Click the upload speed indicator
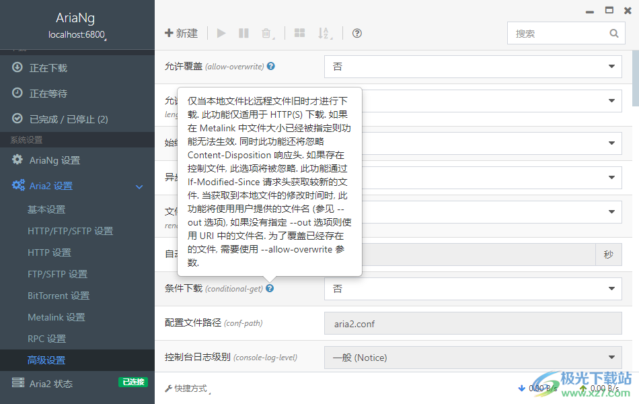 click(599, 389)
